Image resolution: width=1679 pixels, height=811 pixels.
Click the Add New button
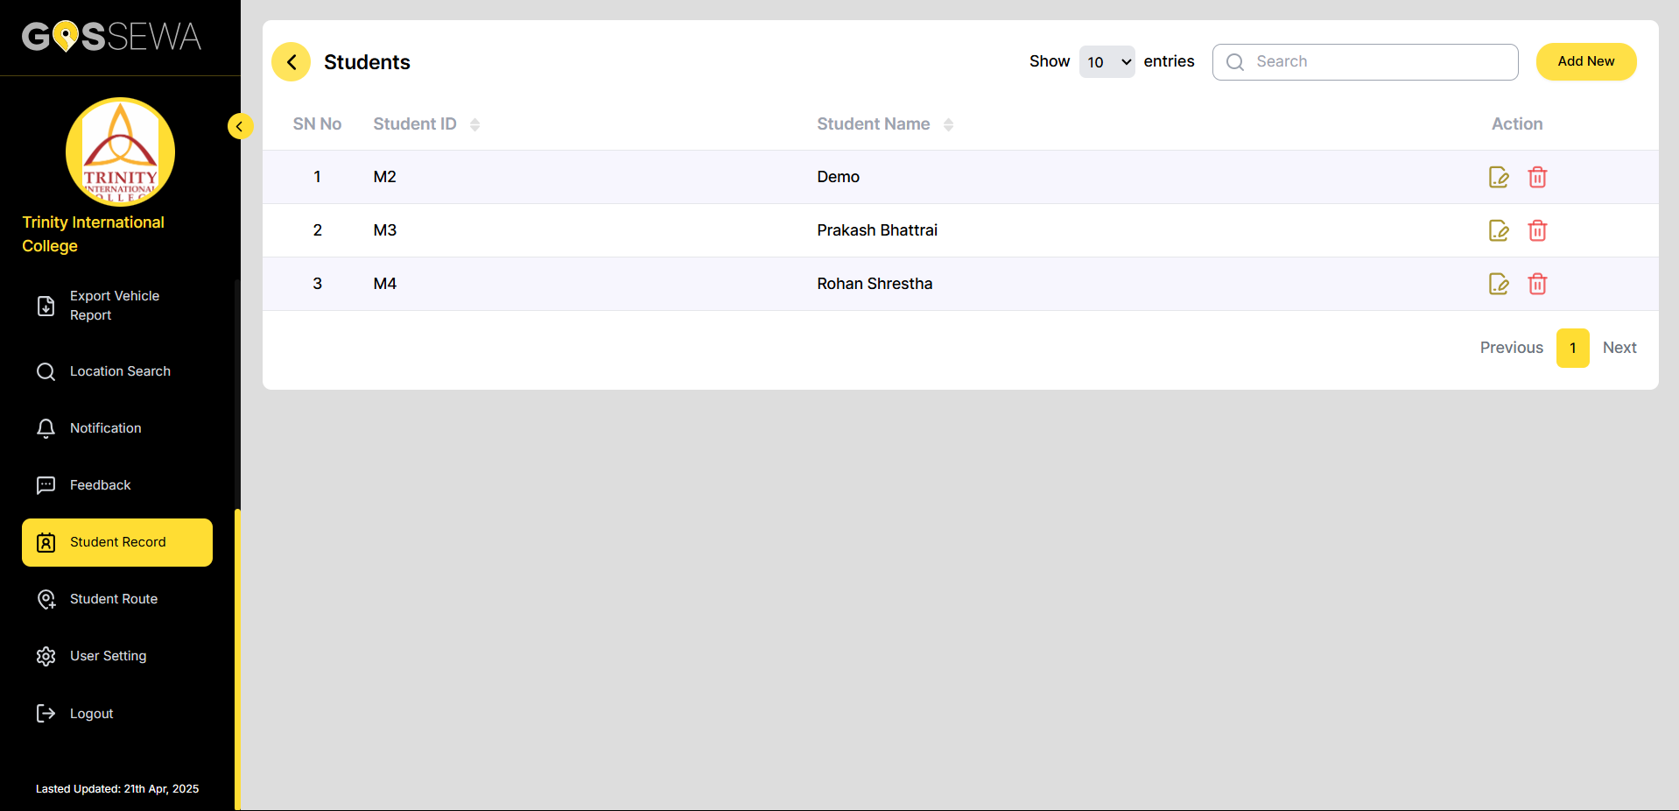[1586, 61]
